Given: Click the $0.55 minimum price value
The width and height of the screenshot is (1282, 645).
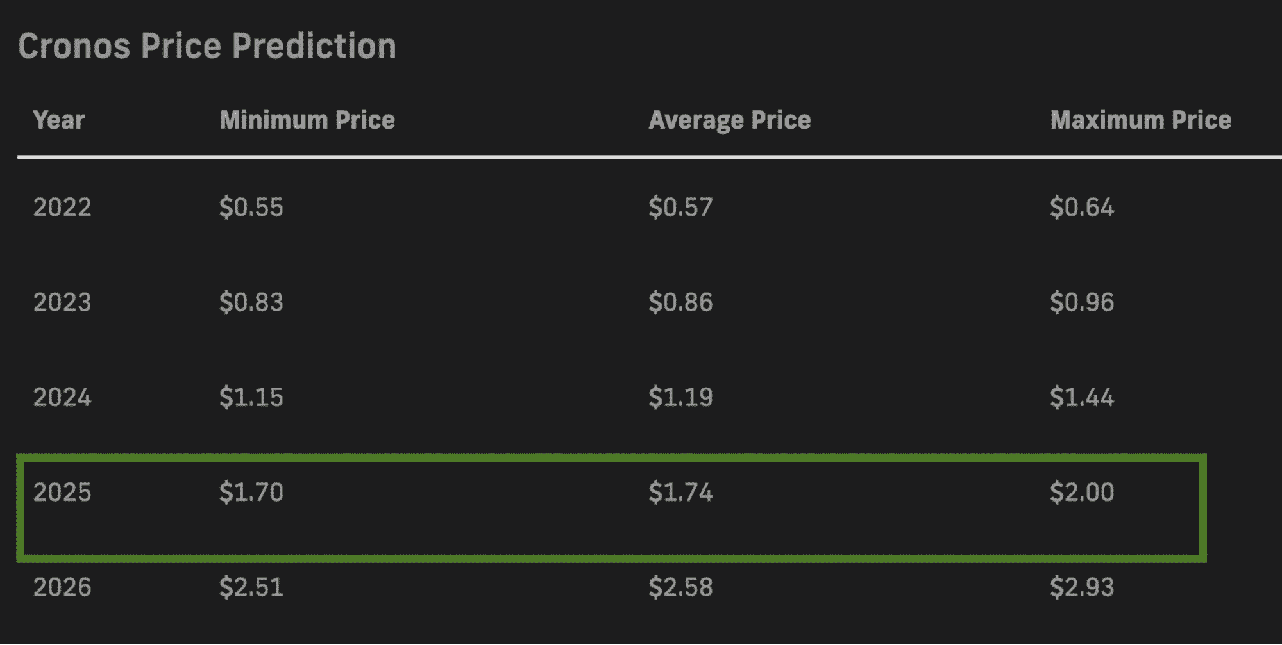Looking at the screenshot, I should 251,208.
